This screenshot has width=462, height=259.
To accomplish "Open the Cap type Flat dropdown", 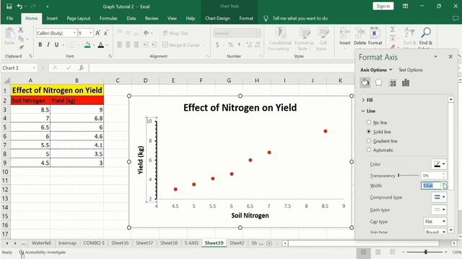I will pyautogui.click(x=435, y=222).
